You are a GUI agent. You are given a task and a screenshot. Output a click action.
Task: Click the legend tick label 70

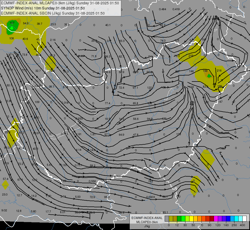pos(201,225)
